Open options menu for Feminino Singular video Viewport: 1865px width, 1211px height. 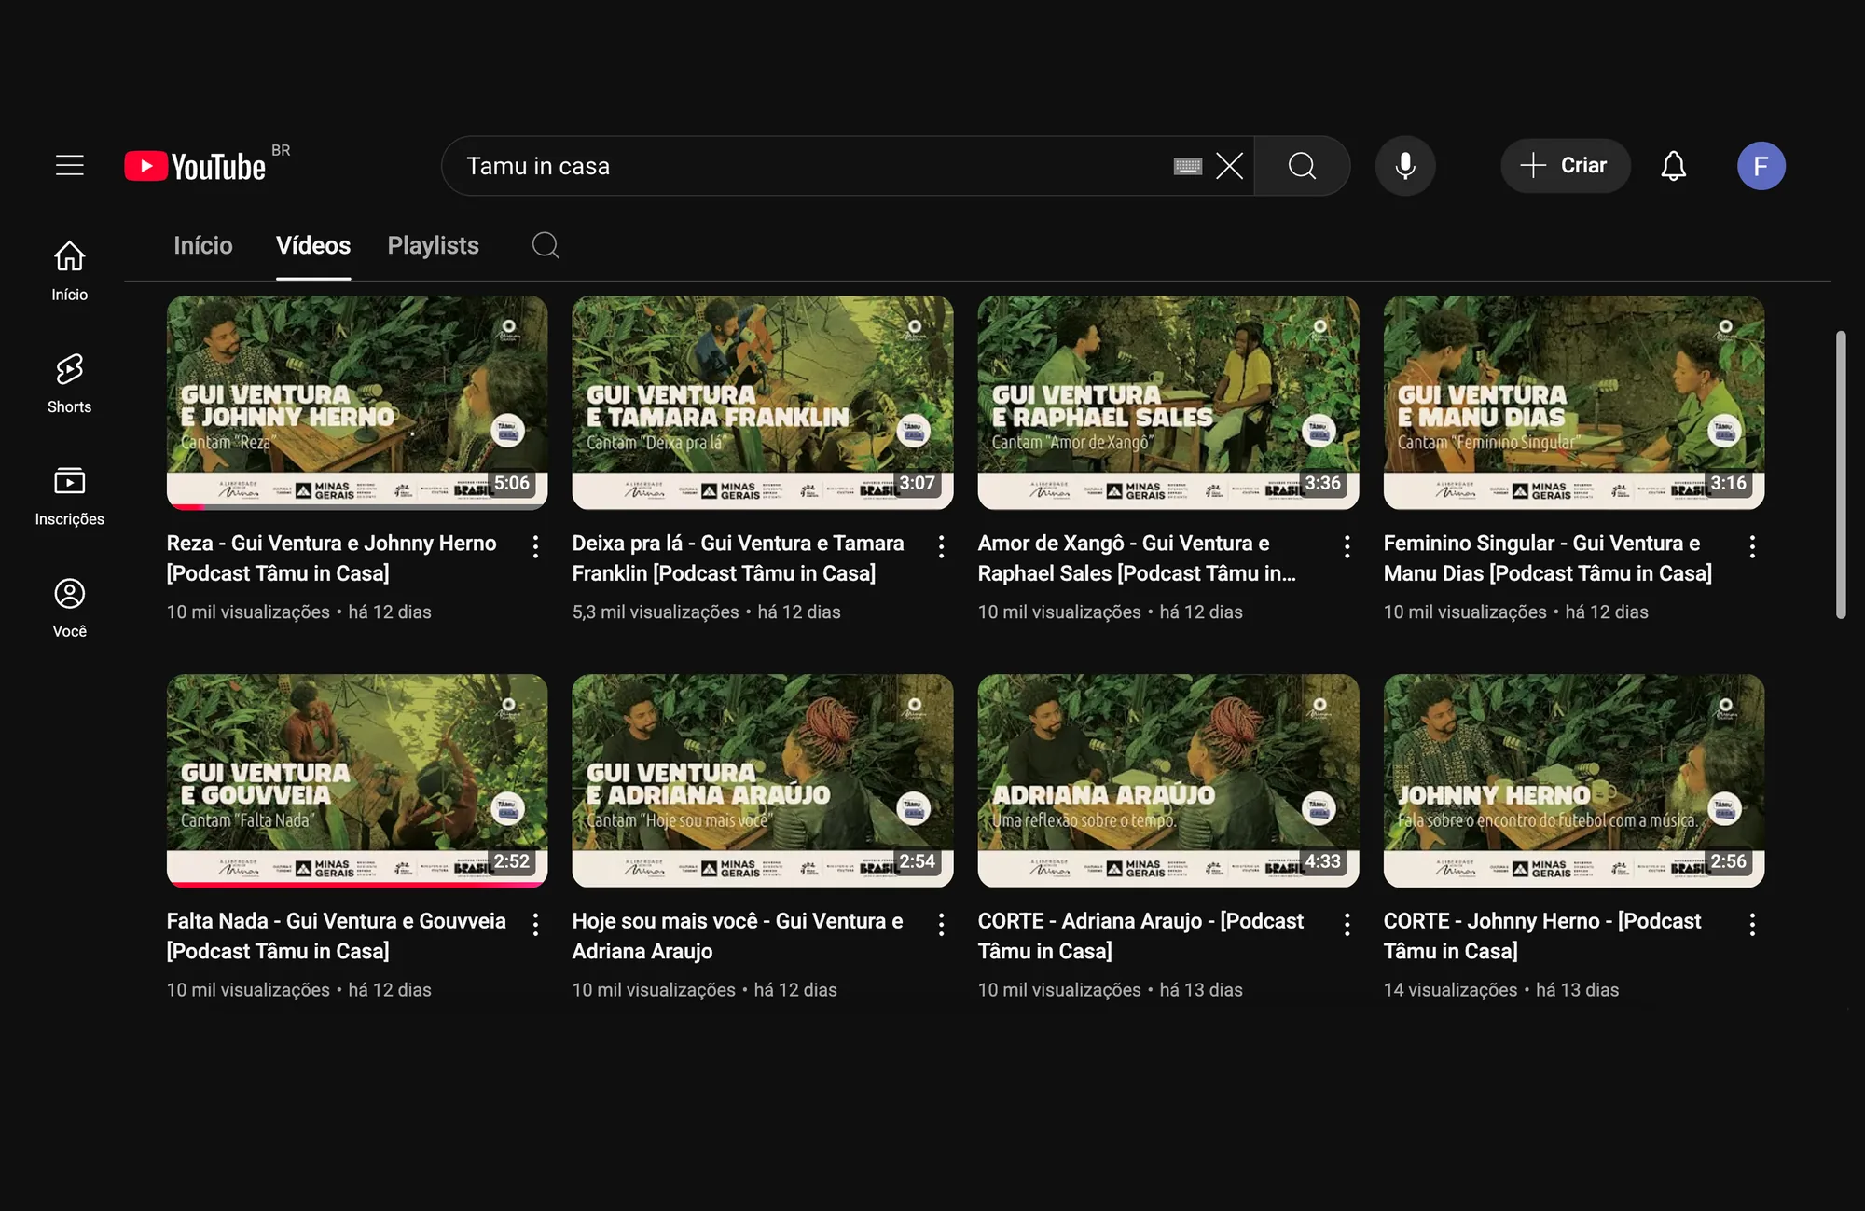pyautogui.click(x=1752, y=546)
